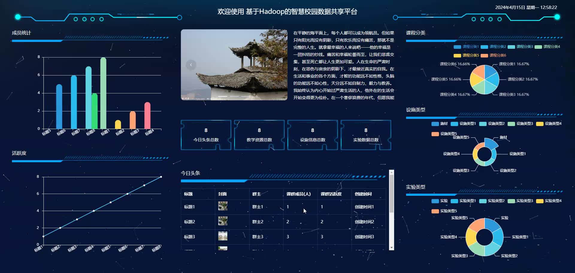Viewport: 575px width, 273px height.
Task: Toggle the 实验类型4 legend entry
Action: coord(549,201)
